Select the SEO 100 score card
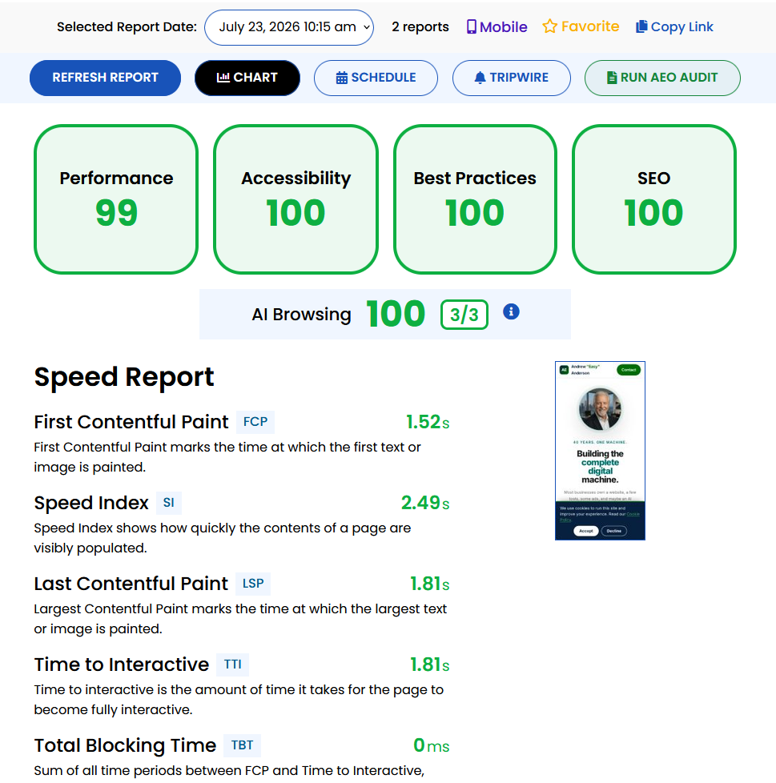 (x=653, y=199)
